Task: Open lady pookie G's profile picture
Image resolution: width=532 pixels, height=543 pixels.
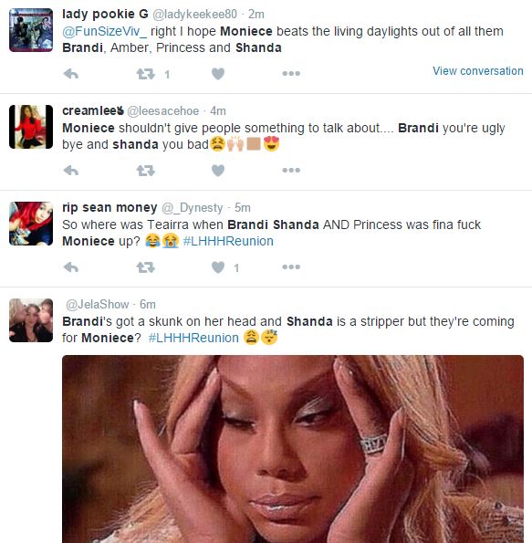Action: (x=31, y=30)
